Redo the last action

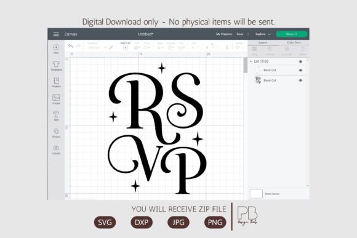point(78,46)
